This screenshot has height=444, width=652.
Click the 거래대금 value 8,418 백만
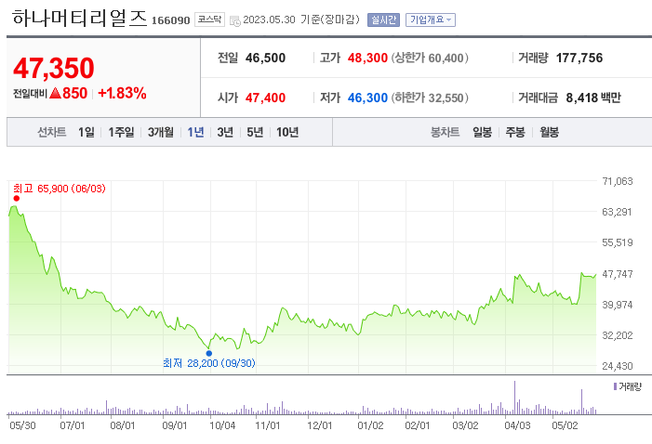point(593,98)
